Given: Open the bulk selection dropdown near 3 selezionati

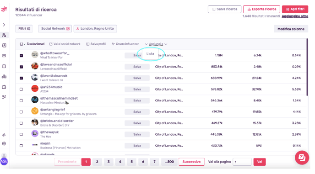Looking at the screenshot, I should (x=22, y=44).
